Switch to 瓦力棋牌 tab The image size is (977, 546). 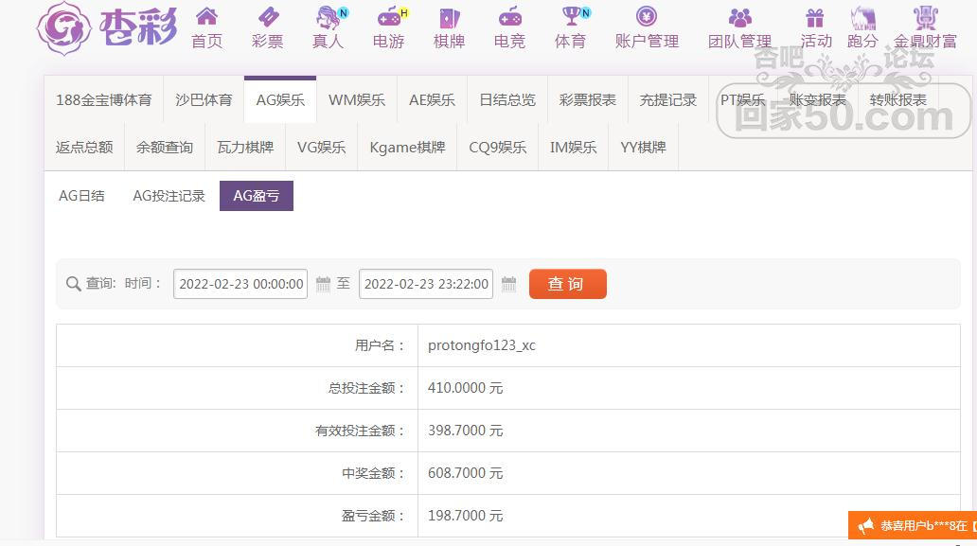coord(245,147)
